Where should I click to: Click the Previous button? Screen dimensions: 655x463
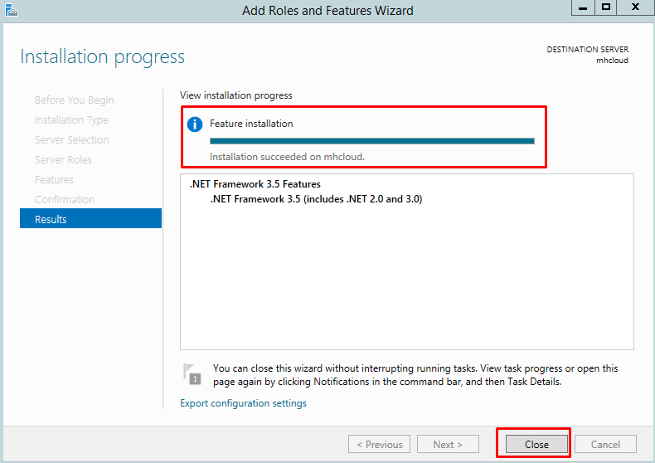pos(379,444)
